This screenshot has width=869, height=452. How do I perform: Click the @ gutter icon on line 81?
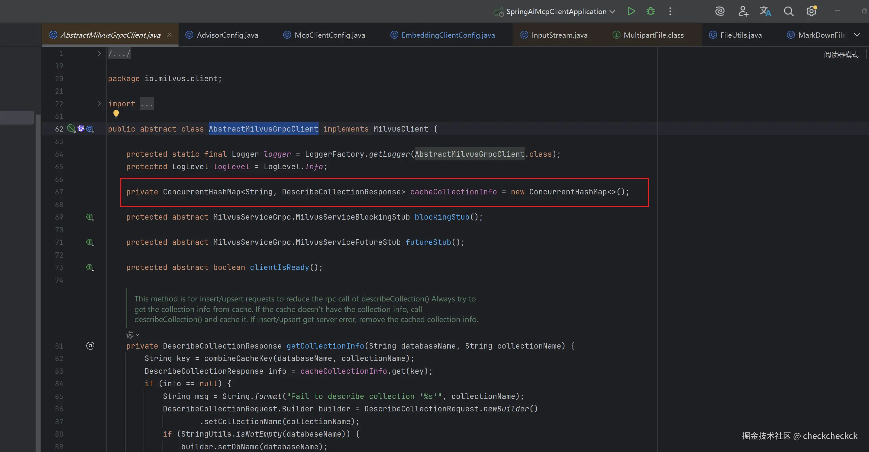(90, 346)
